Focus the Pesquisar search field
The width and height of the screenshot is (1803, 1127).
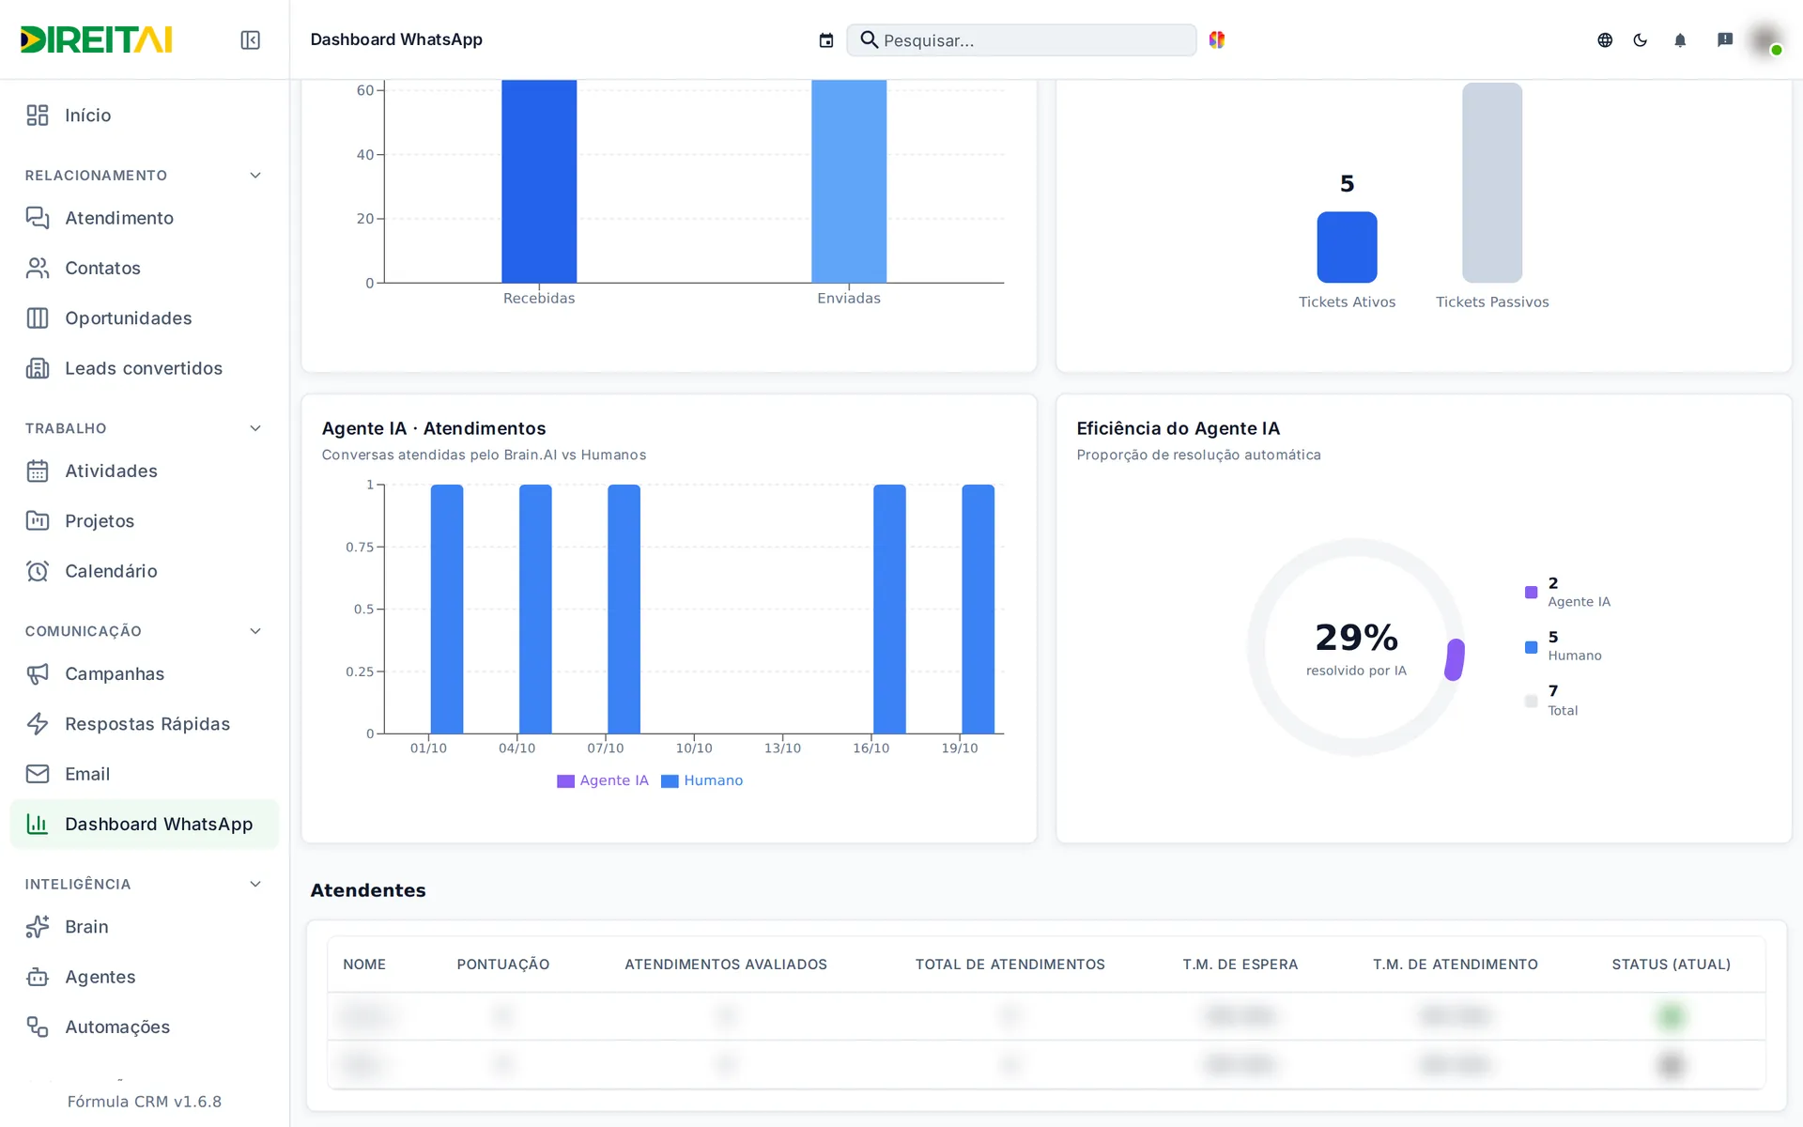coord(1022,40)
